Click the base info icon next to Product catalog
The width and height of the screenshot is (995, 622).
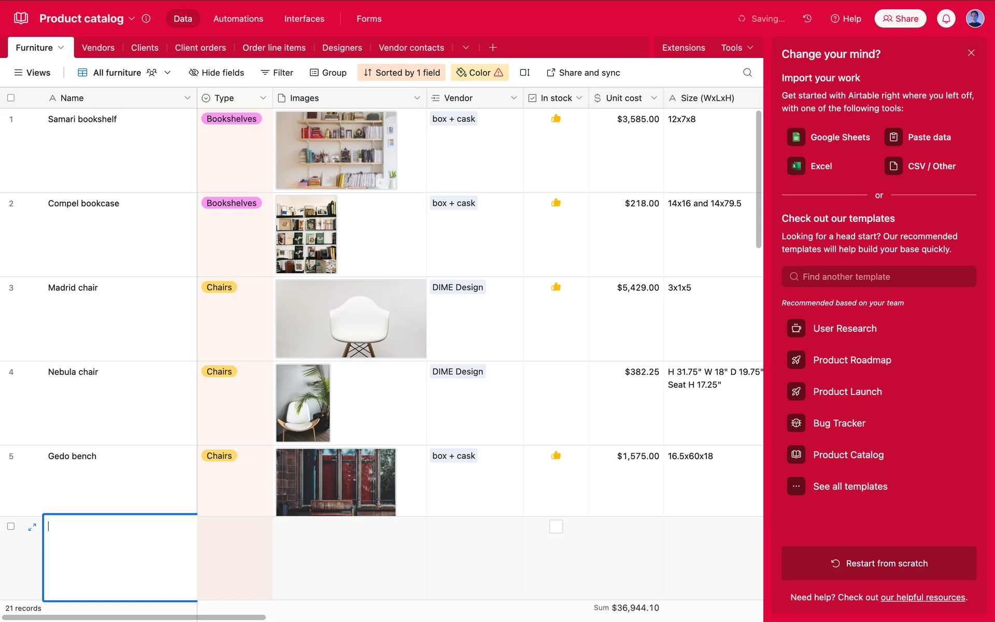146,19
